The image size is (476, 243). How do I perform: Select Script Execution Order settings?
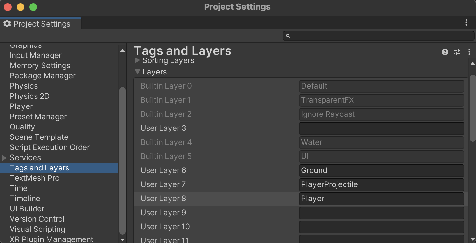pos(50,147)
